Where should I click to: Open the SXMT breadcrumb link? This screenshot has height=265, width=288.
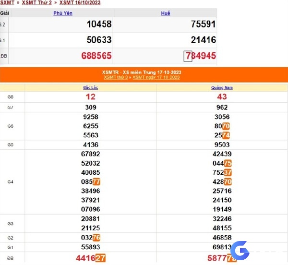[x=7, y=2]
